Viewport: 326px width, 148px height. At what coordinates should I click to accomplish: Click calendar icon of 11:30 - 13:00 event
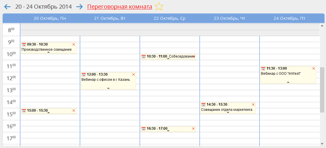pos(263,68)
